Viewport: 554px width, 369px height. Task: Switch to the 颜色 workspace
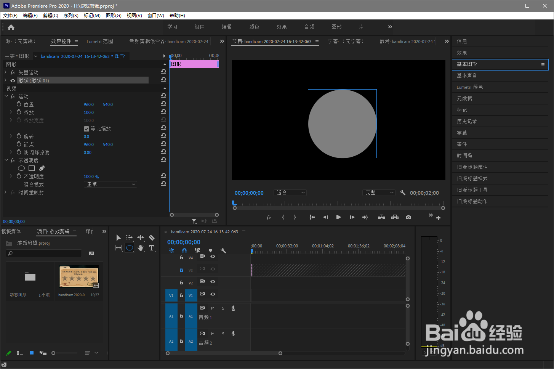click(x=255, y=27)
